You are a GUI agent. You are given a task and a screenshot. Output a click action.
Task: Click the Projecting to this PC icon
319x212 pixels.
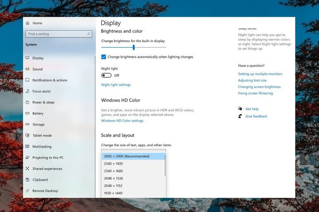[x=27, y=157]
